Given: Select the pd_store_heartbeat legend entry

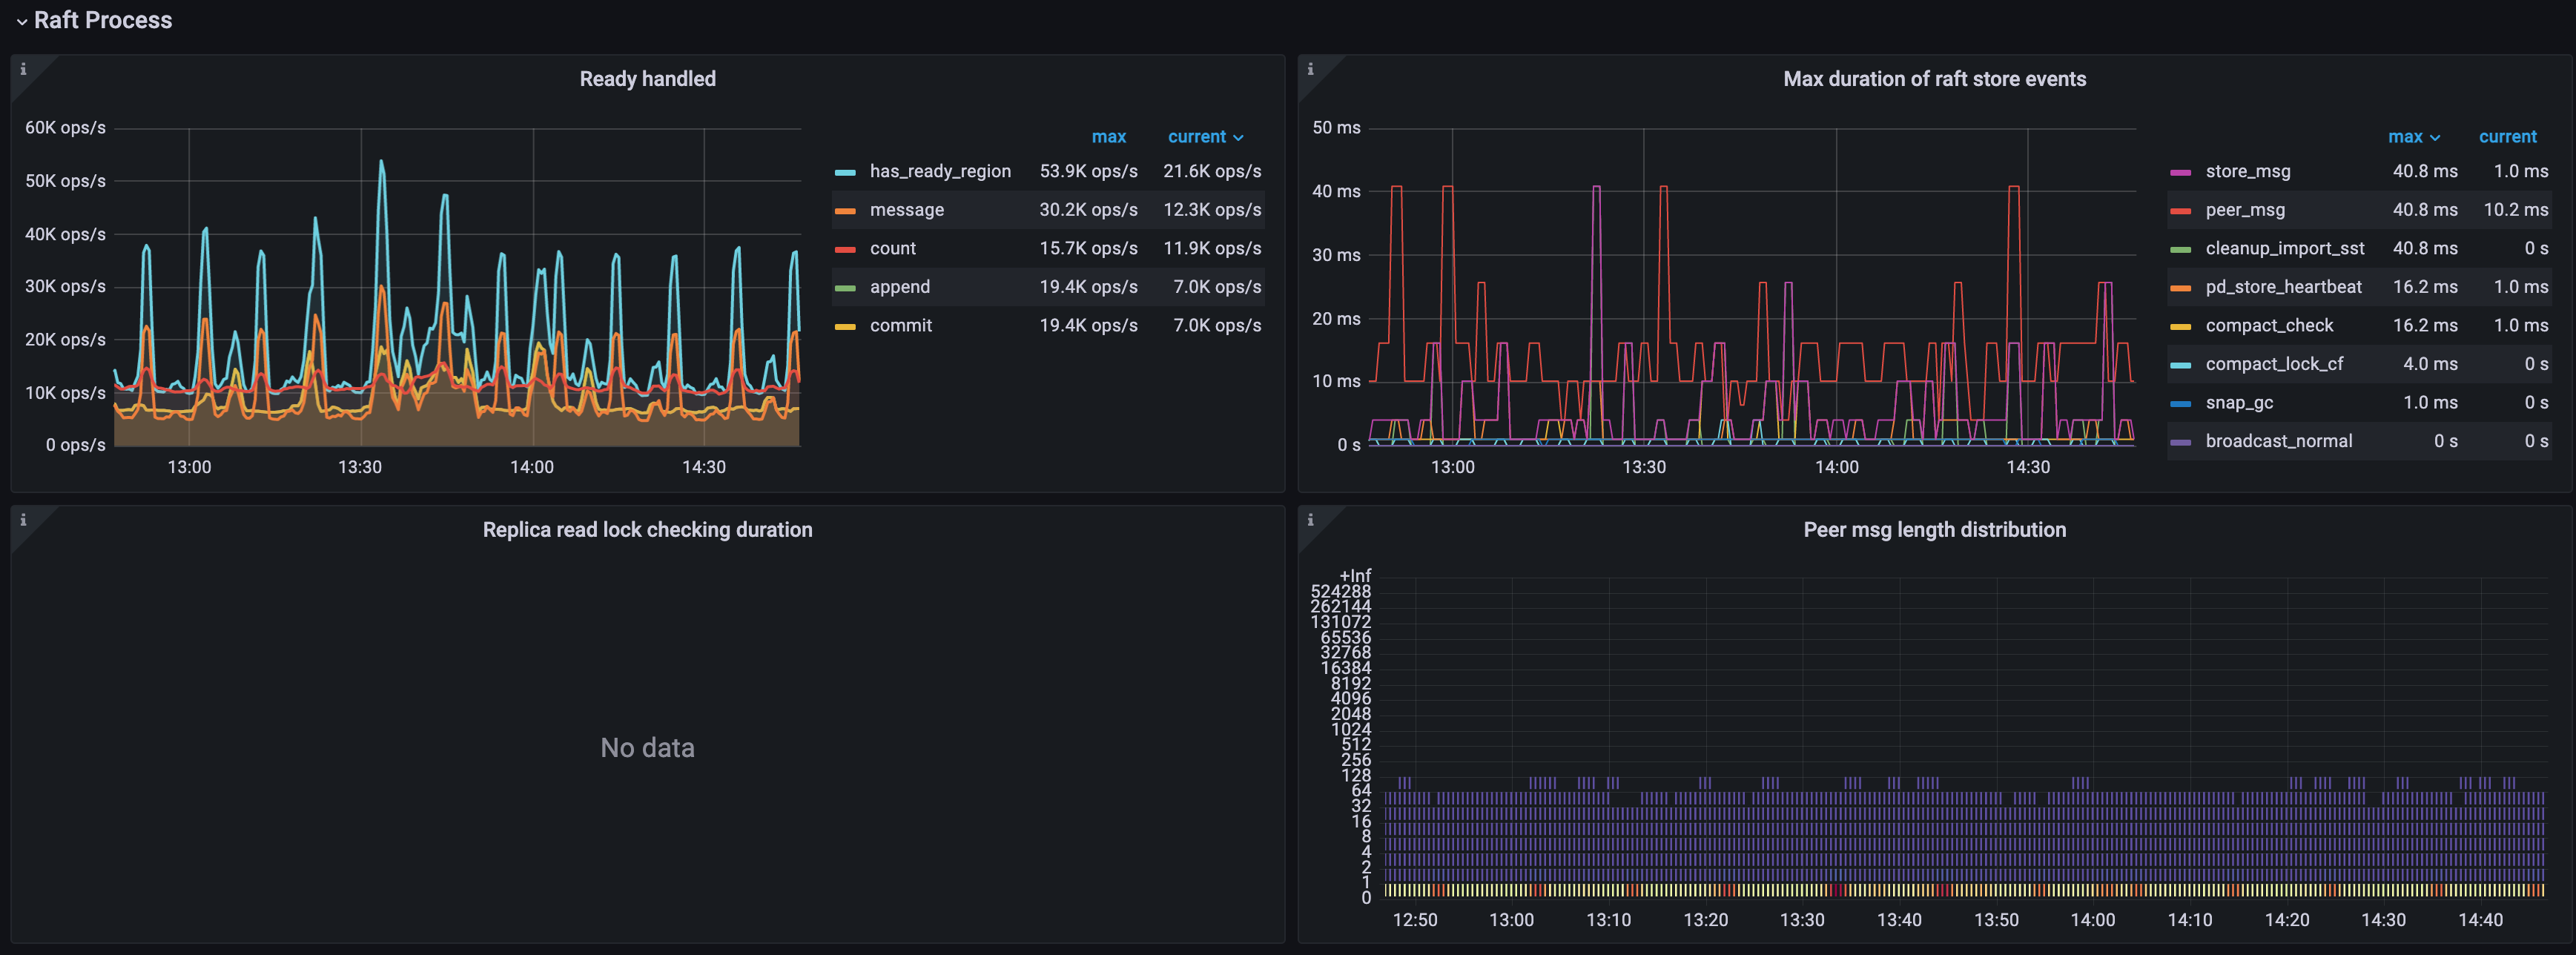Looking at the screenshot, I should (2284, 287).
